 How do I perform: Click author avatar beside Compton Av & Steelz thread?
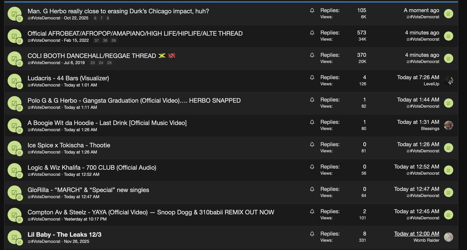click(x=15, y=215)
